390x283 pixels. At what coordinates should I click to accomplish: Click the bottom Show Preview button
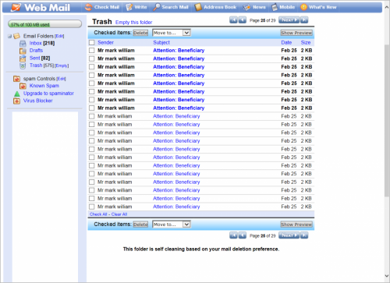(x=296, y=225)
